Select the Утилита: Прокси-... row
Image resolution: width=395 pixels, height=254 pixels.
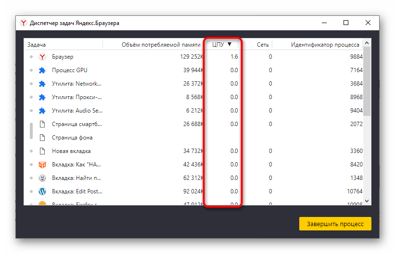click(x=193, y=97)
